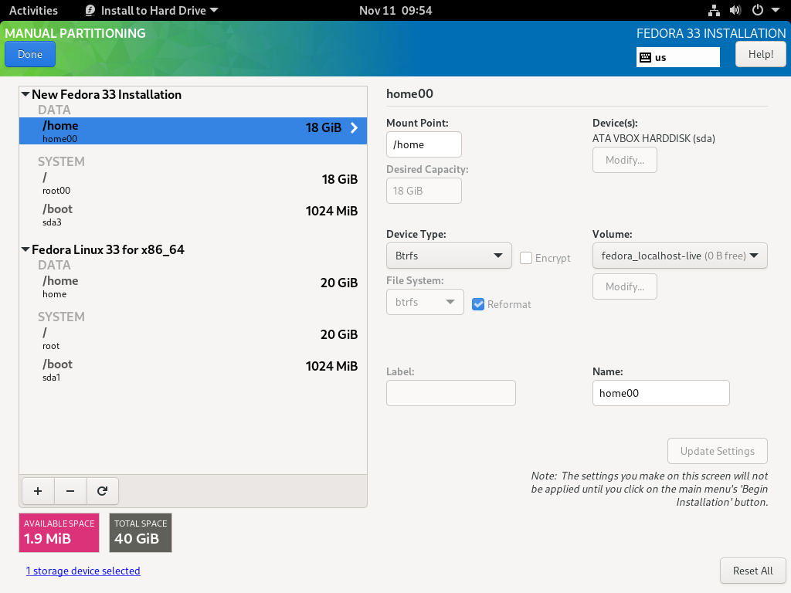Click the Update Settings button

click(x=718, y=451)
